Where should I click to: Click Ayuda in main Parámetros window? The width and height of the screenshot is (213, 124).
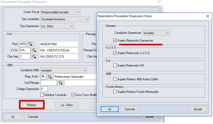(149, 118)
